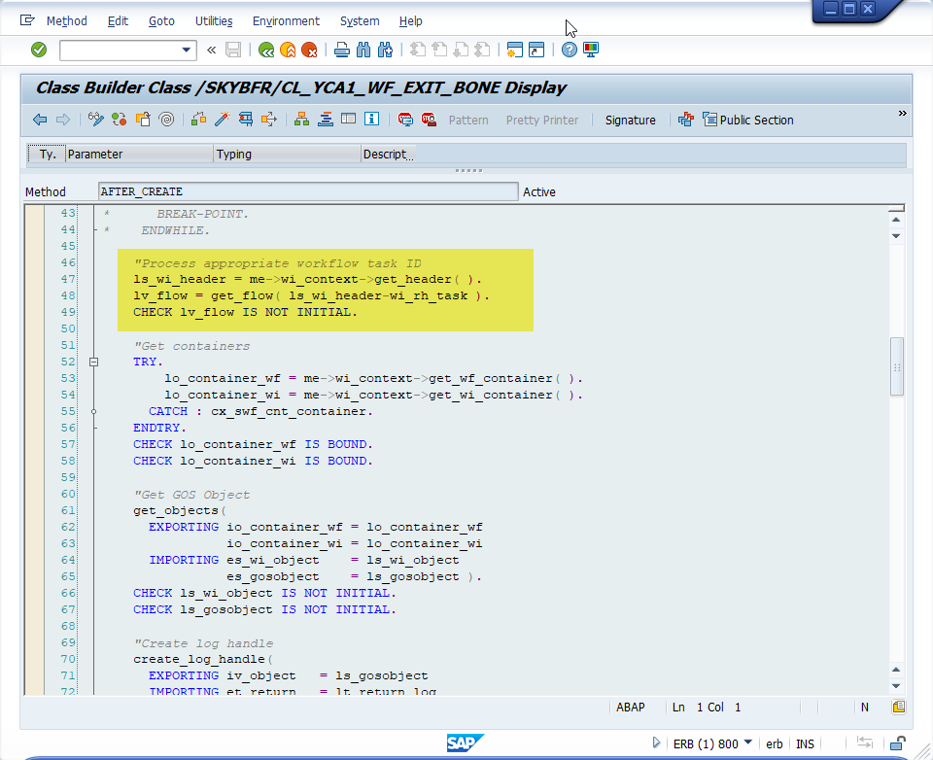The height and width of the screenshot is (760, 933).
Task: Click the Pattern button
Action: pos(468,121)
